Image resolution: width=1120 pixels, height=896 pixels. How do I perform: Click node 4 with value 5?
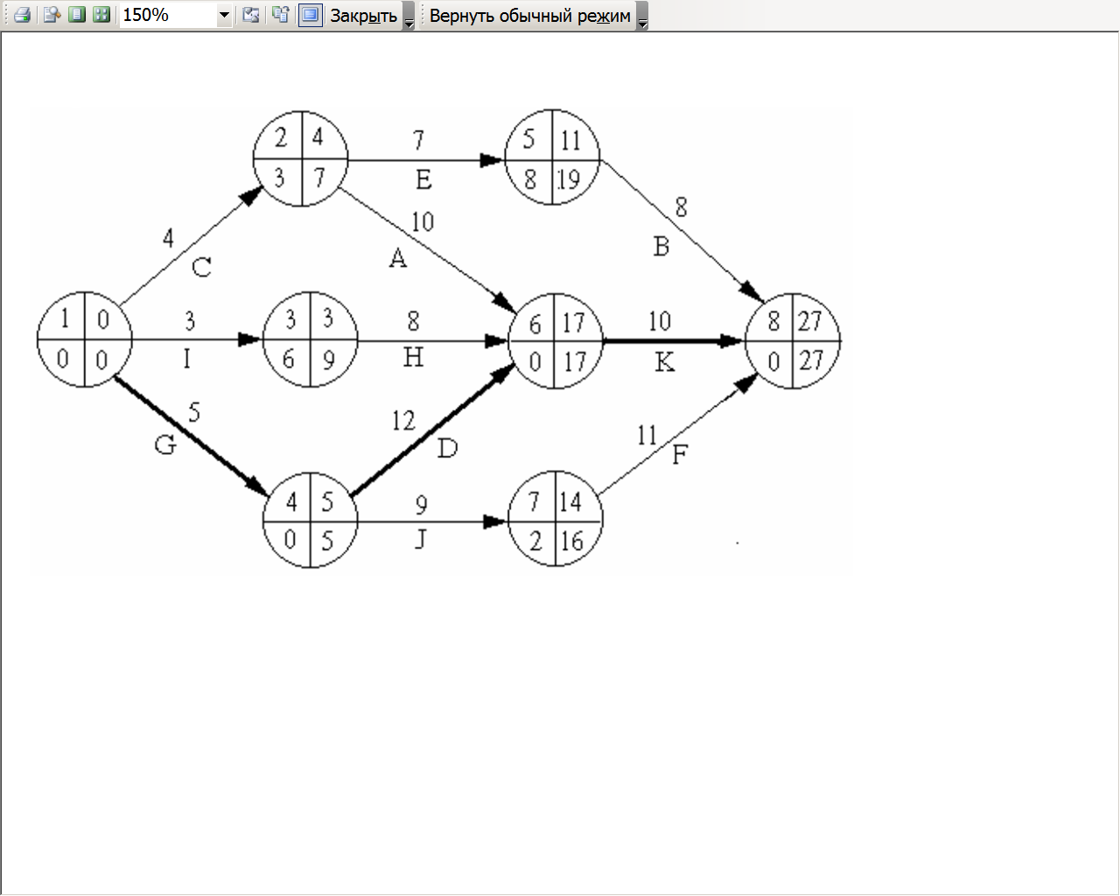(x=311, y=521)
